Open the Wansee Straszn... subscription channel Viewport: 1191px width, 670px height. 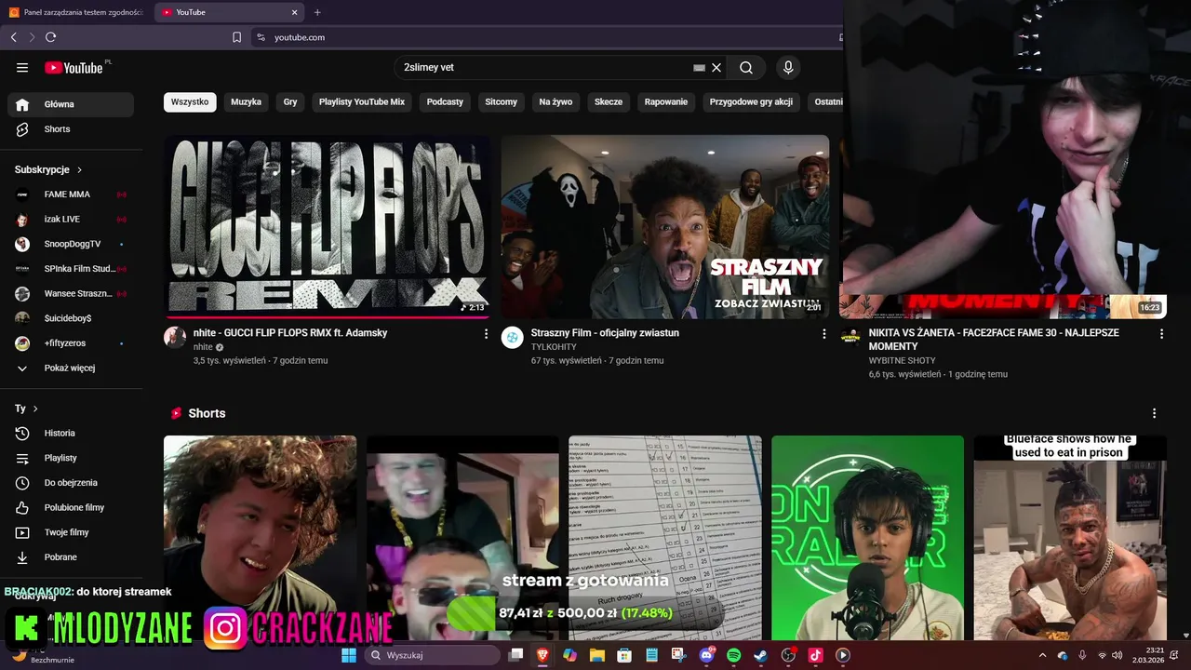71,293
